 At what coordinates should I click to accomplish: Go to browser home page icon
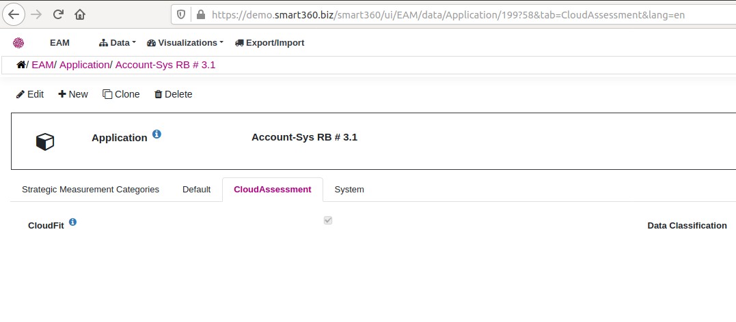(x=80, y=14)
